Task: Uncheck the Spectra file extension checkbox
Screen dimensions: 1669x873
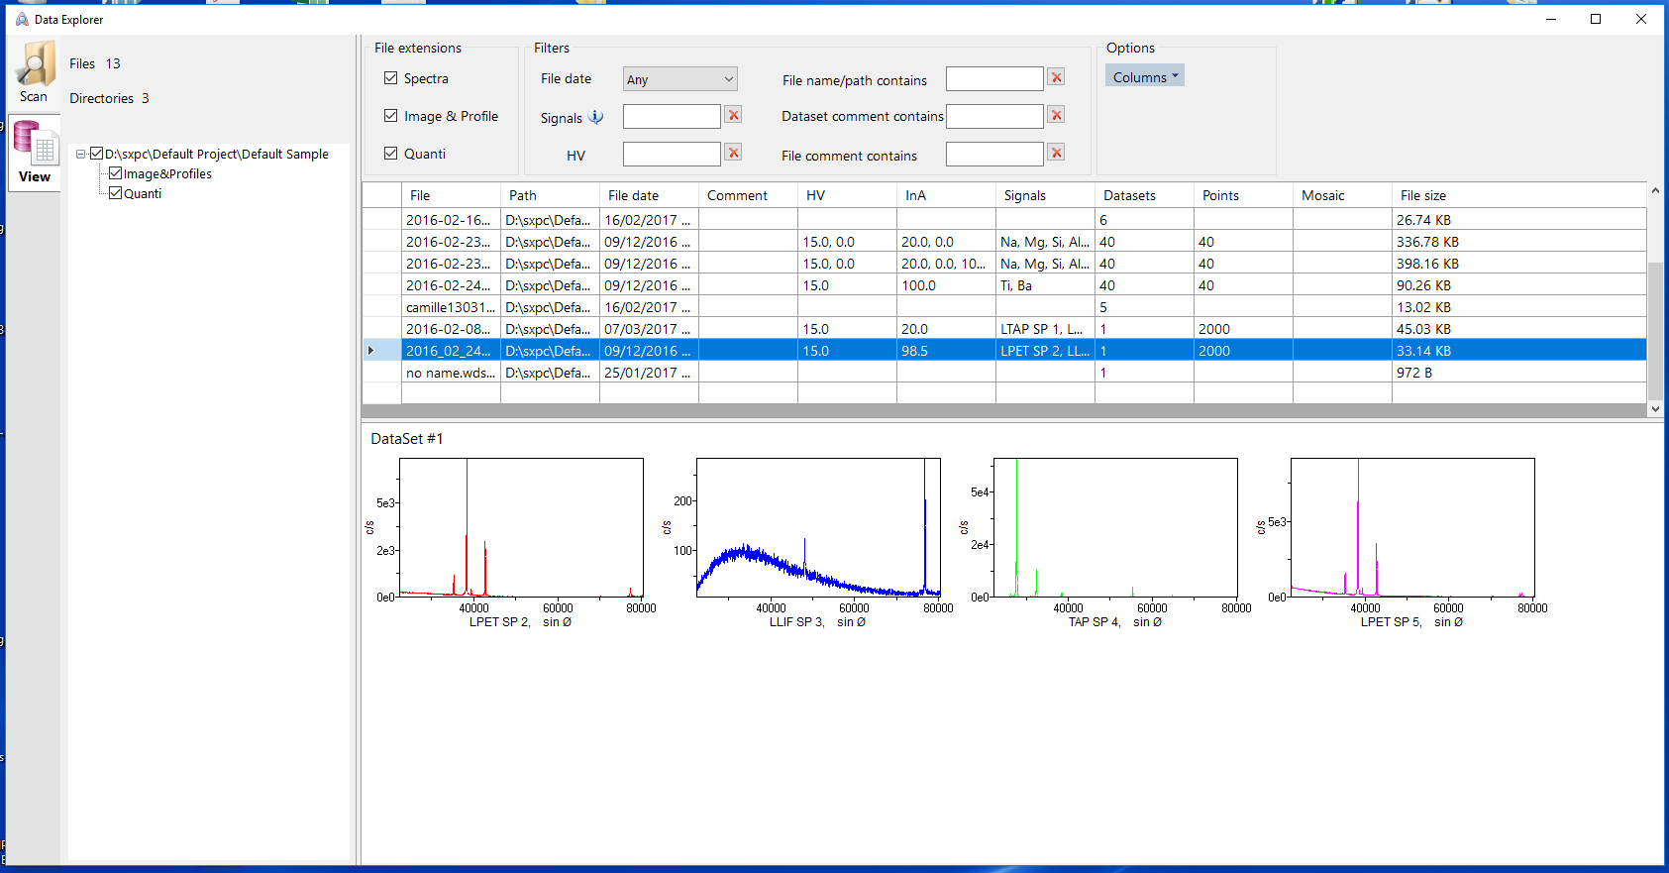Action: point(391,78)
